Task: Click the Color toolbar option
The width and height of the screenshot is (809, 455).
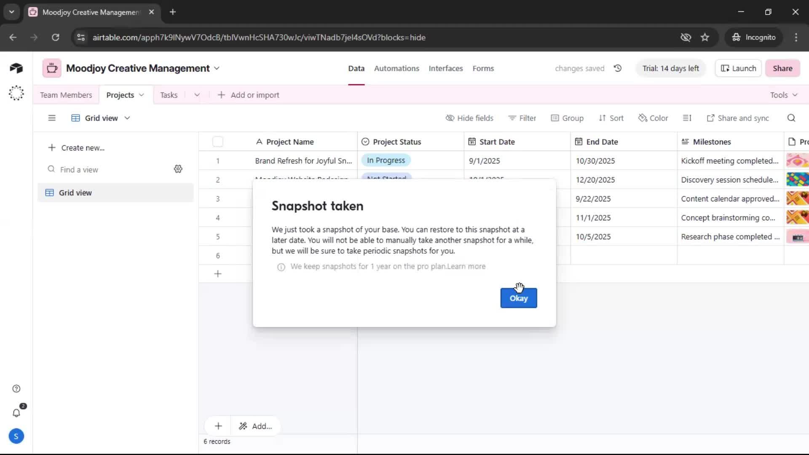Action: click(653, 118)
